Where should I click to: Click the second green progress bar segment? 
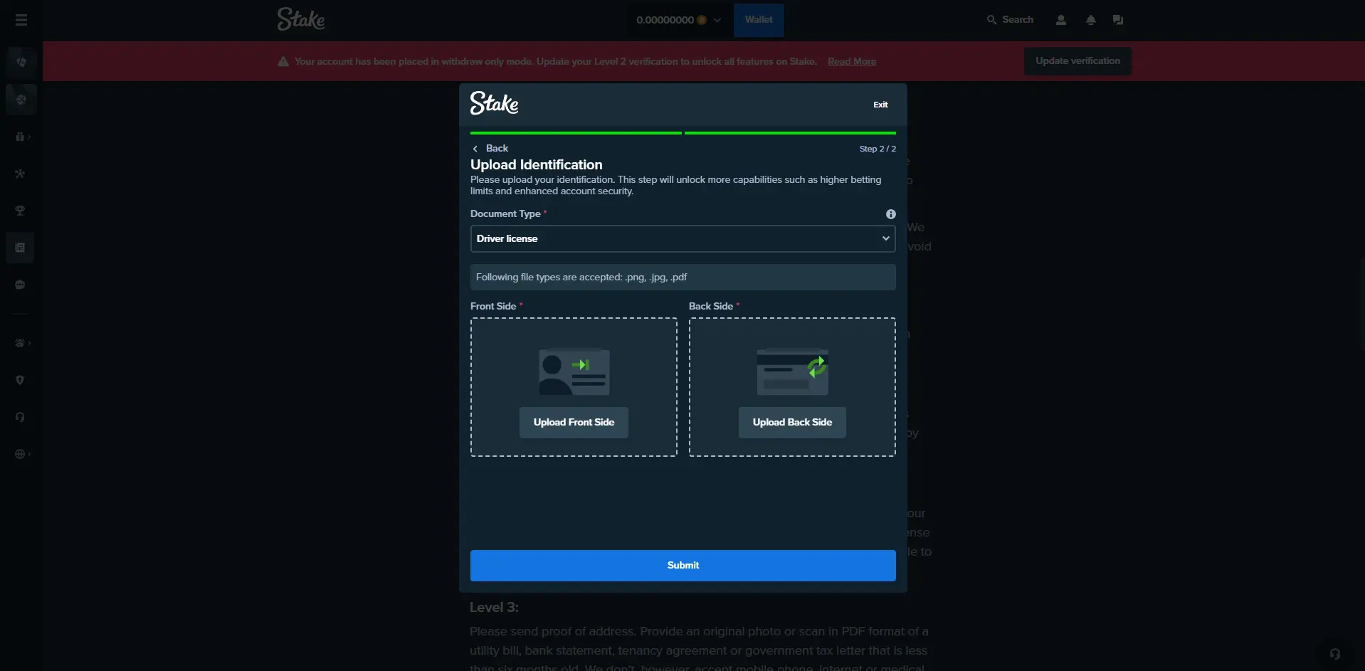[790, 133]
